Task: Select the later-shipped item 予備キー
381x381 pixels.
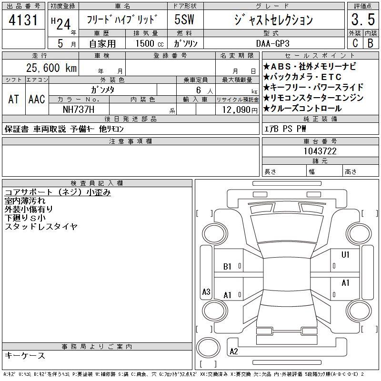Action: [82, 129]
